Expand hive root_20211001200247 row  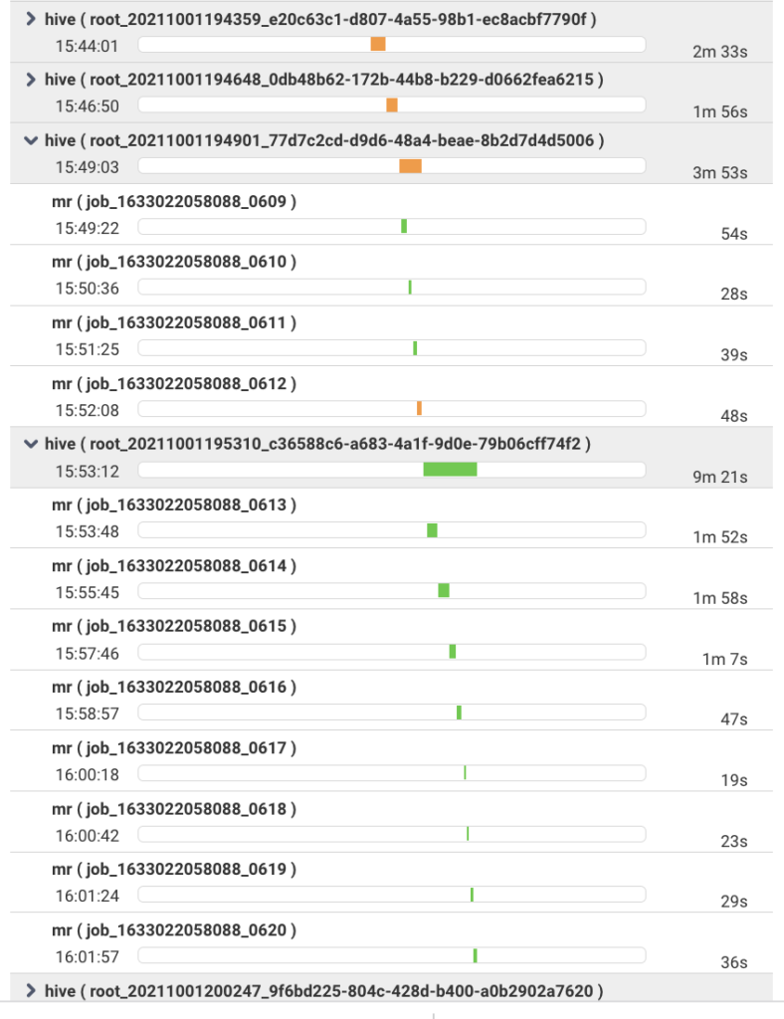(32, 991)
